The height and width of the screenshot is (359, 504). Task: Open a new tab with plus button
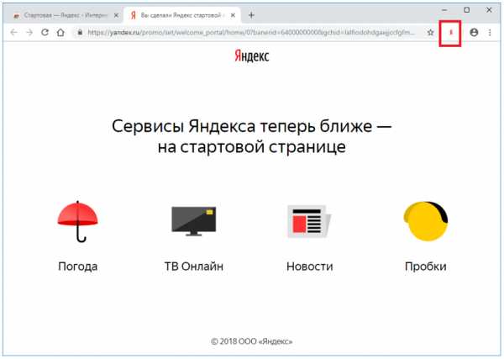point(251,15)
